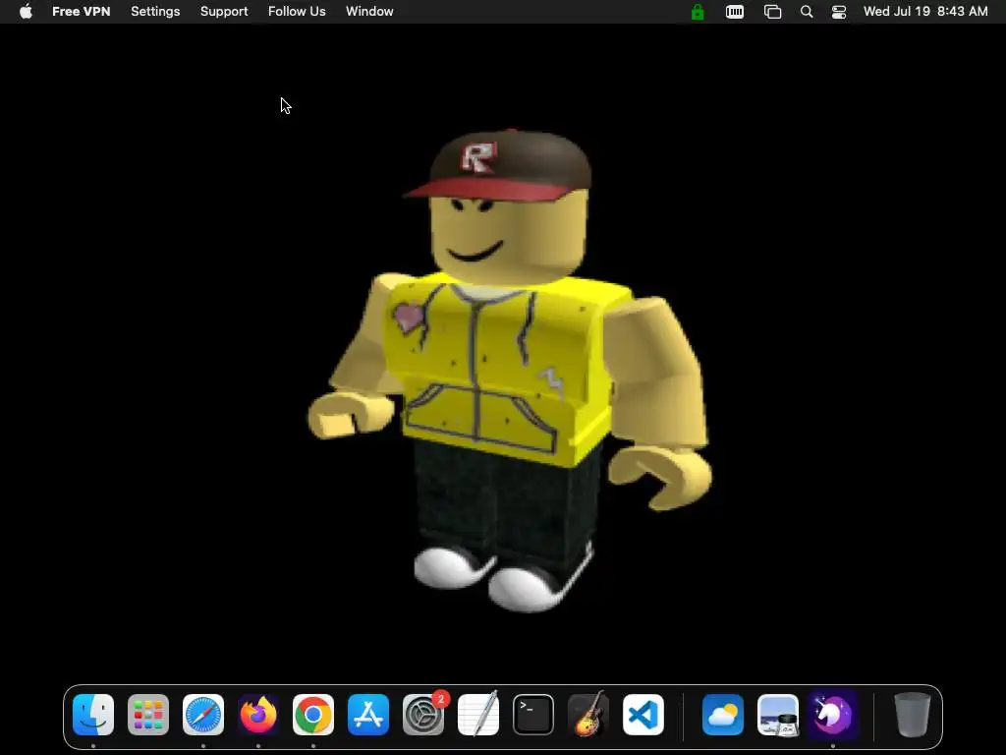Viewport: 1006px width, 755px height.
Task: Open Finder from the Dock
Action: (93, 715)
